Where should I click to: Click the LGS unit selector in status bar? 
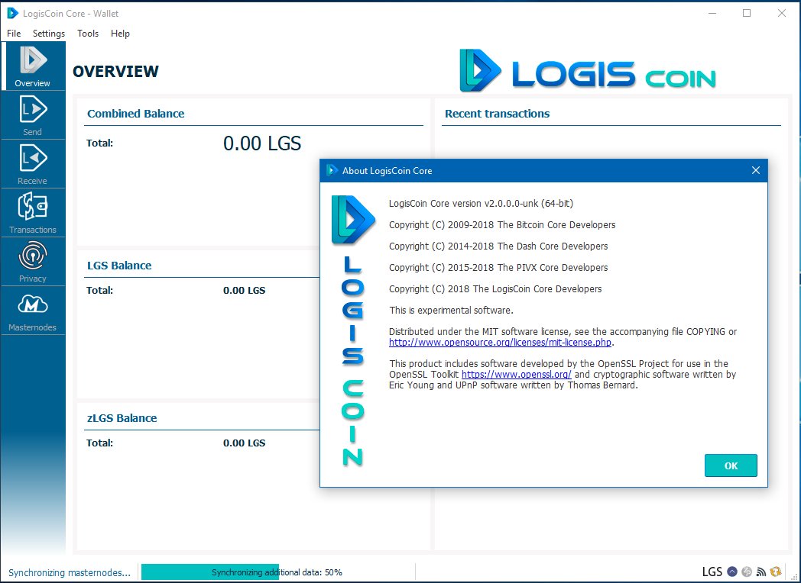pyautogui.click(x=712, y=572)
